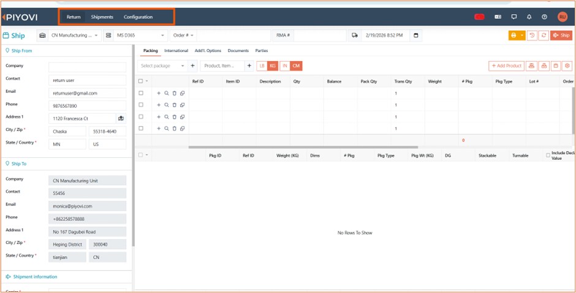Select the IN dimension unit toggle
The image size is (576, 293).
(x=285, y=66)
